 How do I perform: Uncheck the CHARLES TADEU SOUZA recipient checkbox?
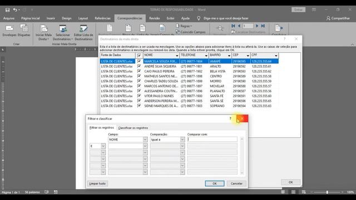pos(139,81)
